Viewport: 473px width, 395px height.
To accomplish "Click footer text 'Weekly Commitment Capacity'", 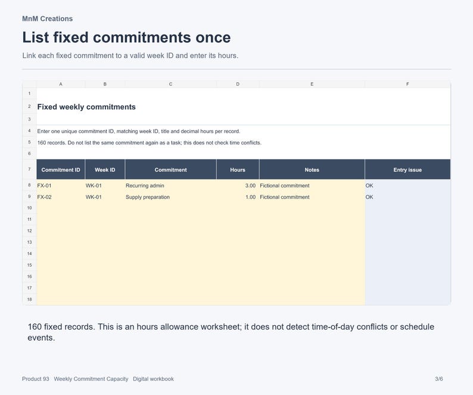I will (91, 379).
